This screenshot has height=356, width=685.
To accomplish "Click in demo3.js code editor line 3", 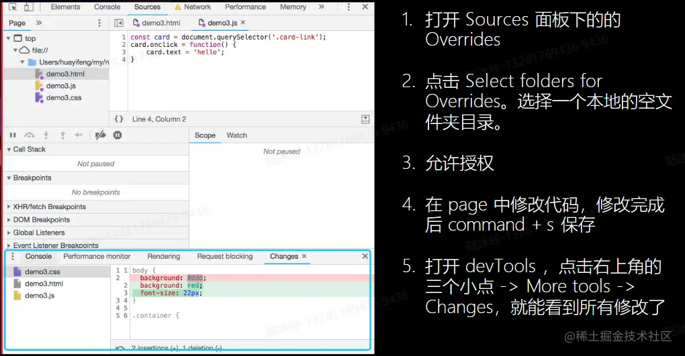I will (x=185, y=52).
